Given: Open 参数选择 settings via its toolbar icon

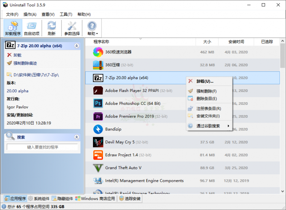Looking at the screenshot, I should click(x=72, y=27).
